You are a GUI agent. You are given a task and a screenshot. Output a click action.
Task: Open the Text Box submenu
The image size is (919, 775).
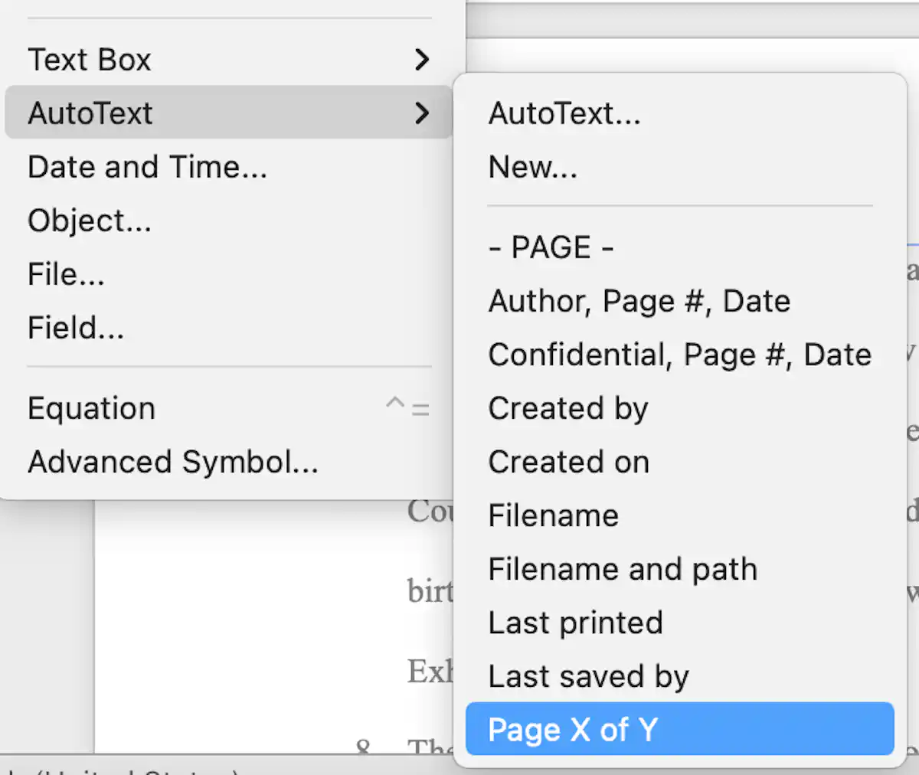tap(90, 60)
